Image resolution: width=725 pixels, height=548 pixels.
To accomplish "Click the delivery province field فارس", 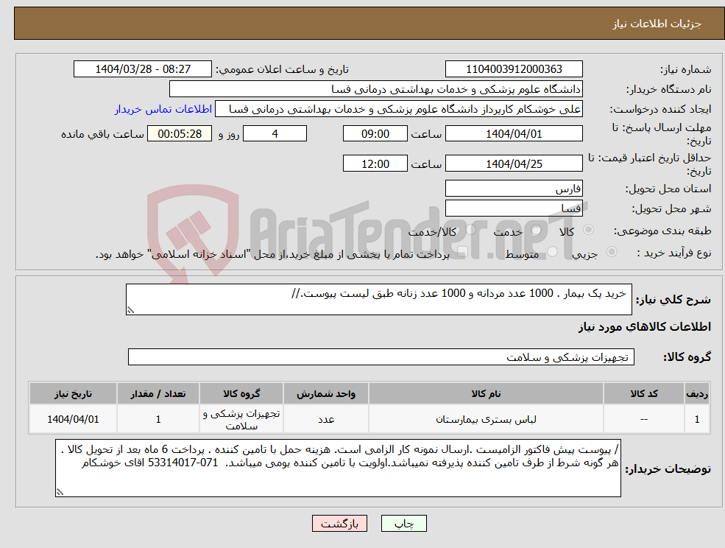I will coord(514,189).
